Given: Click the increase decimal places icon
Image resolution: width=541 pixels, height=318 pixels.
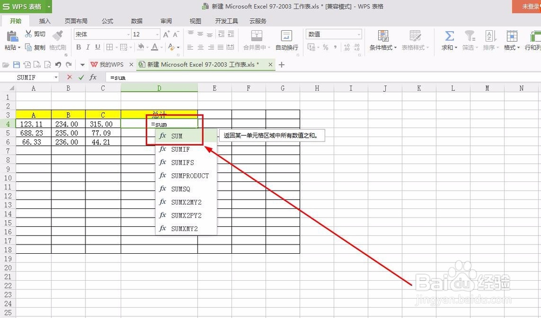Looking at the screenshot, I should 347,48.
